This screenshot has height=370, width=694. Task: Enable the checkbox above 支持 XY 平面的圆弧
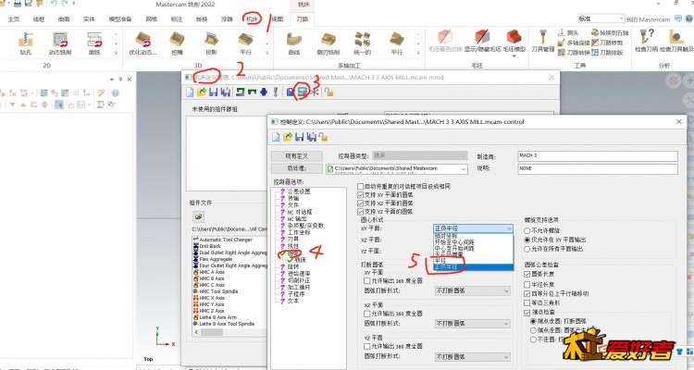point(361,187)
